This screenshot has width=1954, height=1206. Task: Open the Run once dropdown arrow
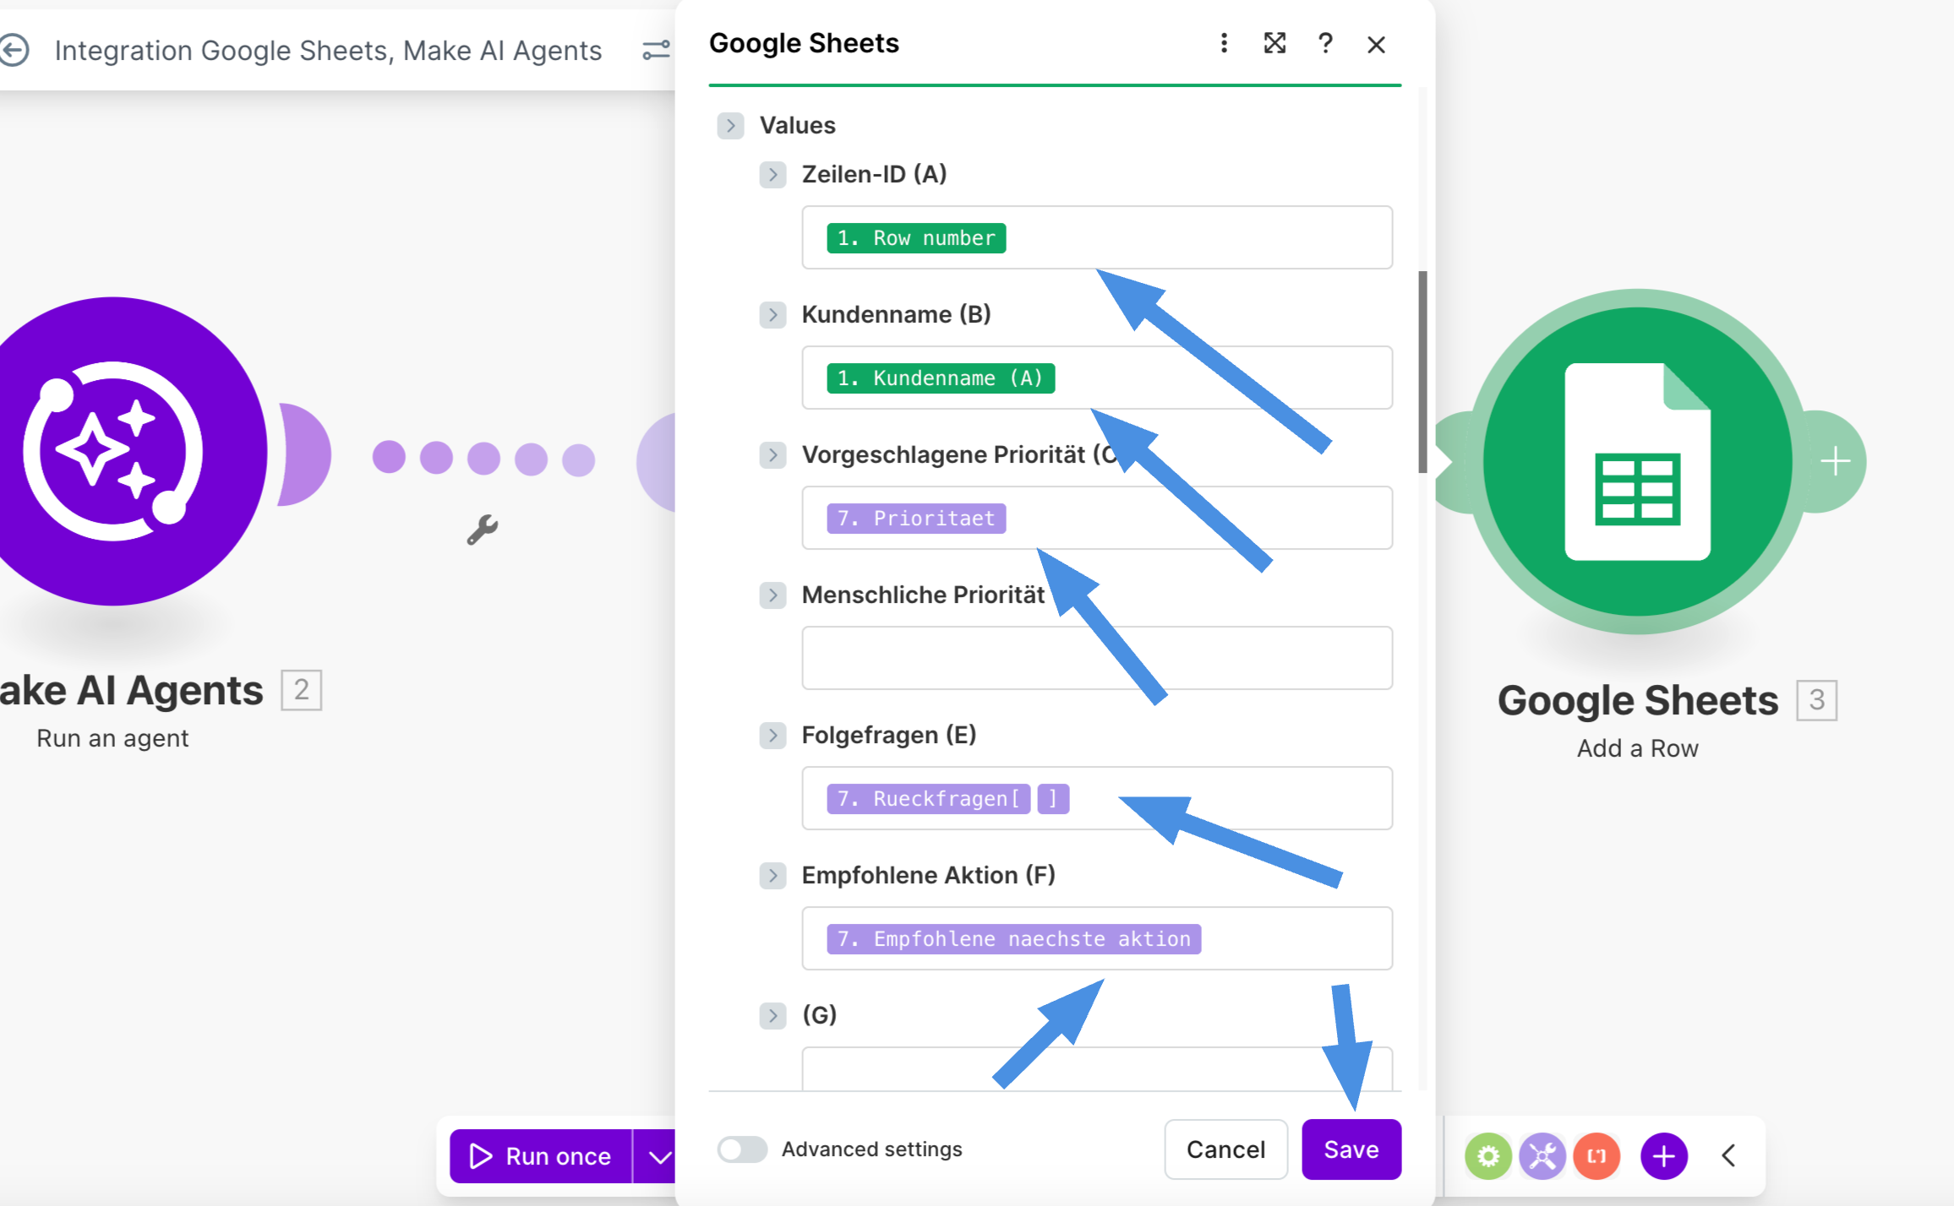(659, 1156)
